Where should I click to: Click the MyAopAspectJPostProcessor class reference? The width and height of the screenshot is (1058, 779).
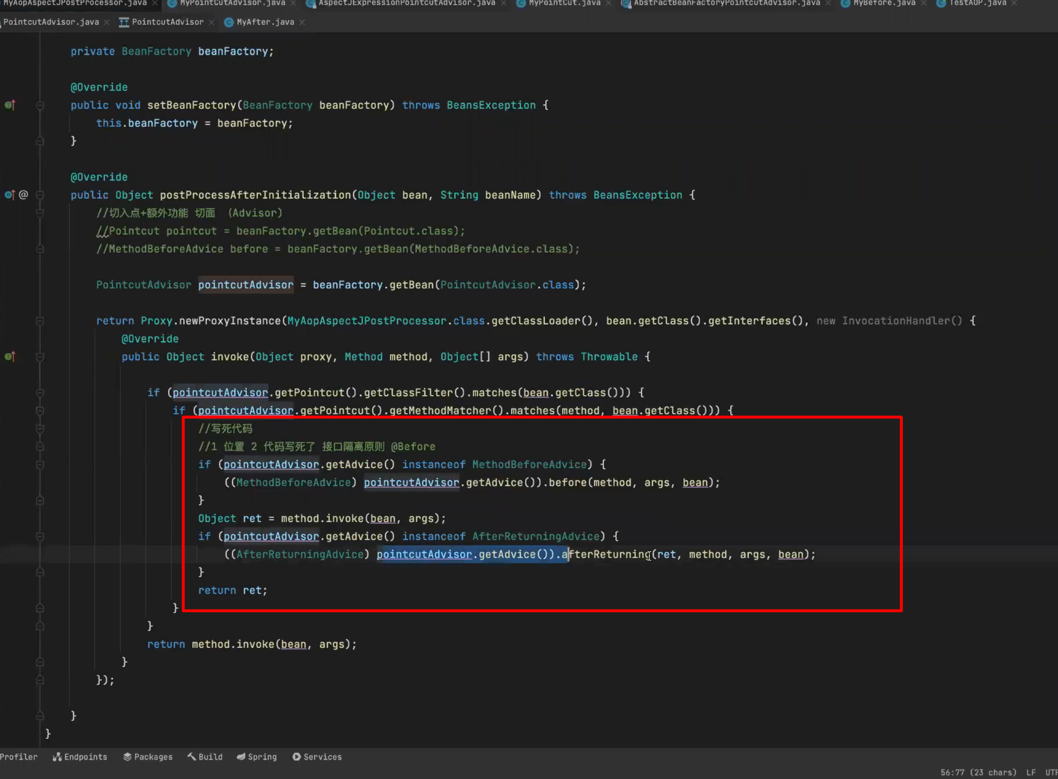(x=367, y=321)
